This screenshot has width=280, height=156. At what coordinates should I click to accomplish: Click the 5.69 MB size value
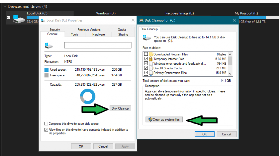click(x=221, y=59)
